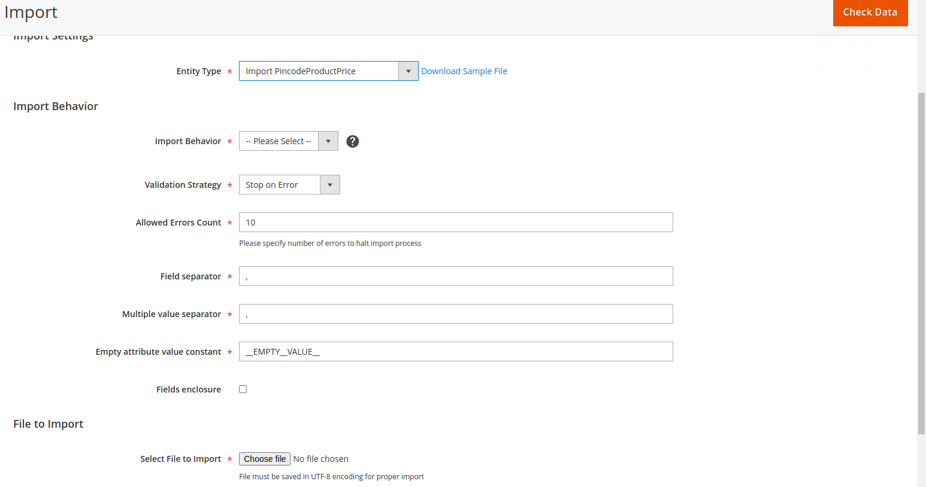
Task: Open the Download Sample File link
Action: [464, 71]
